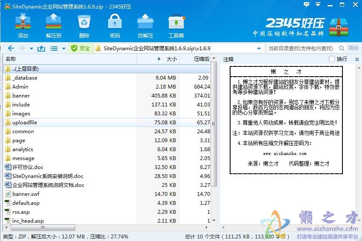362x241 pixels.
Task: Click the archive path address field
Action: (179, 48)
